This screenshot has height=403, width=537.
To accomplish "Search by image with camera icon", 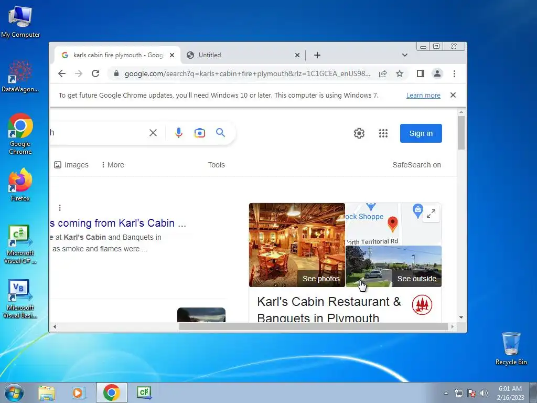I will tap(200, 133).
